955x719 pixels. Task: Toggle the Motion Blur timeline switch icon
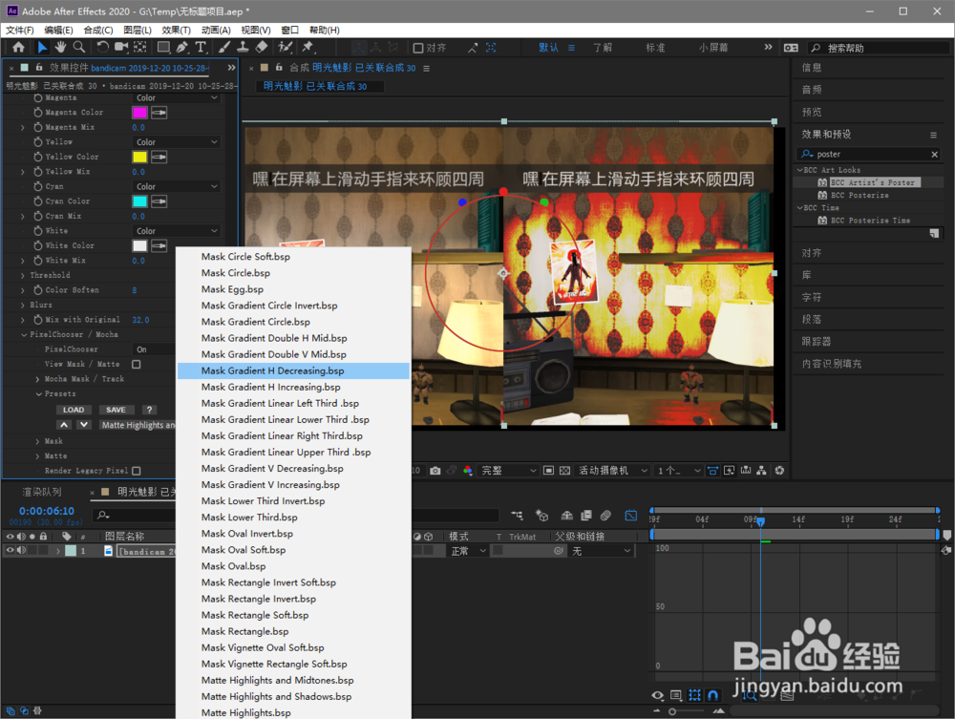click(605, 516)
